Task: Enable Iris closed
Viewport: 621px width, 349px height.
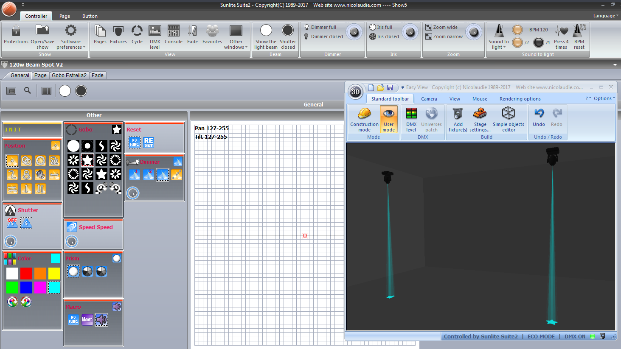Action: (384, 36)
